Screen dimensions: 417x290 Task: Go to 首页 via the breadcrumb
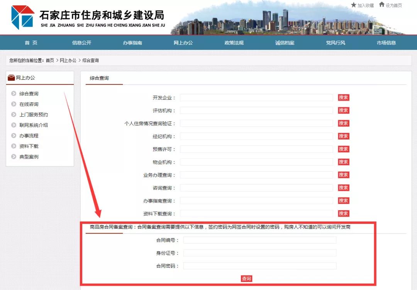50,60
